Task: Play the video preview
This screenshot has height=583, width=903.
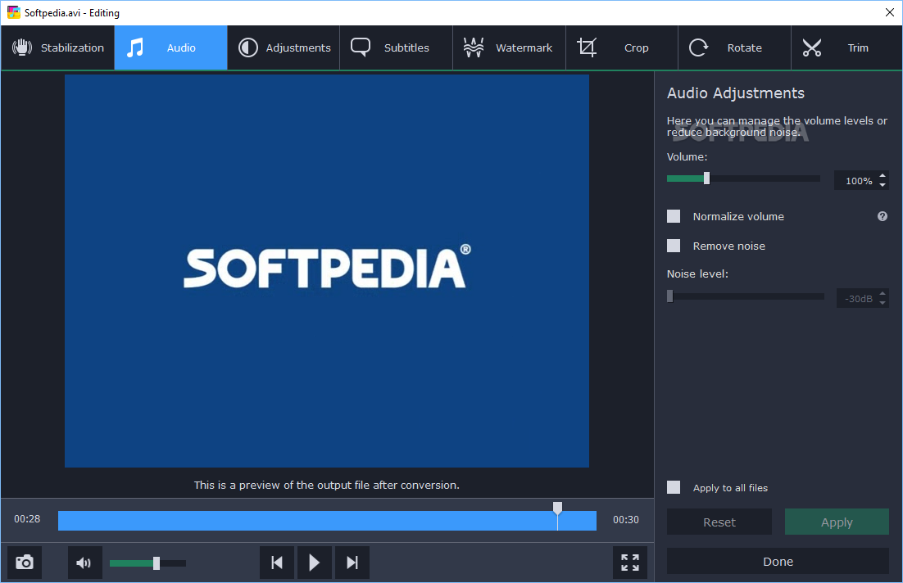Action: click(315, 563)
